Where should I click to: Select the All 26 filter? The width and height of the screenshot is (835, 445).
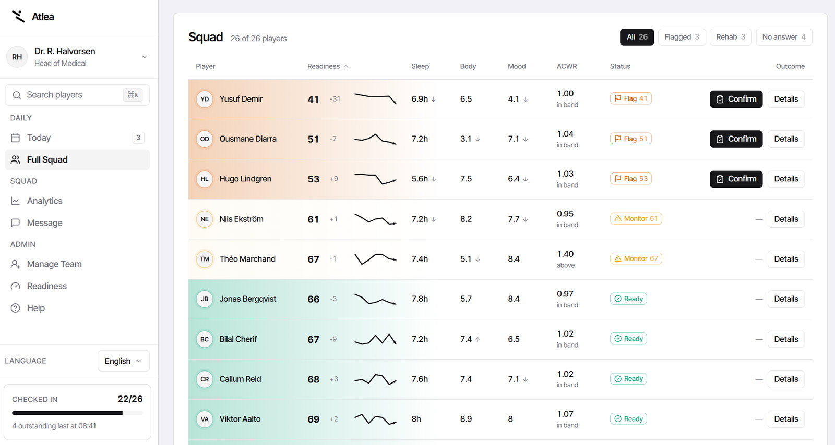click(x=637, y=37)
